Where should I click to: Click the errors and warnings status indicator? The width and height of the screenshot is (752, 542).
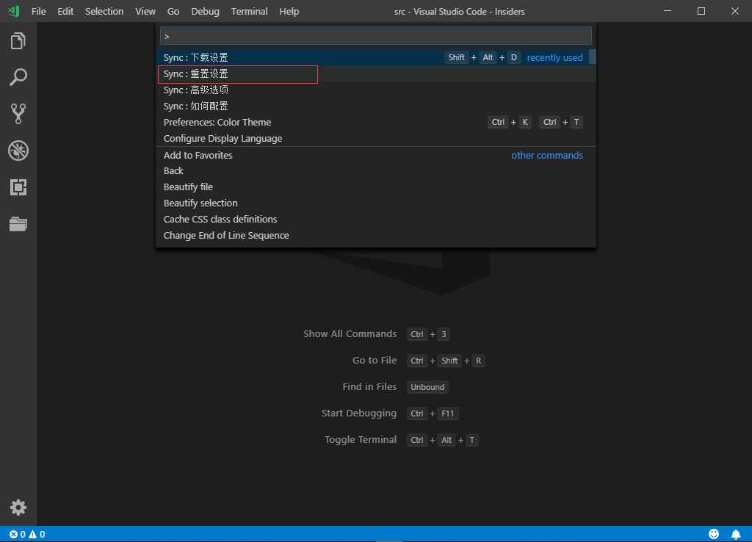click(x=27, y=534)
